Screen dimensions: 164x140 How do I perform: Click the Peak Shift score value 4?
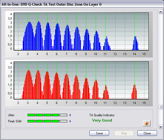point(70,121)
